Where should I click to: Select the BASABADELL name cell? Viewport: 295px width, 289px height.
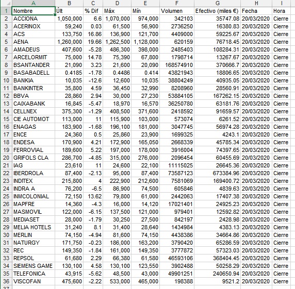[x=34, y=73]
